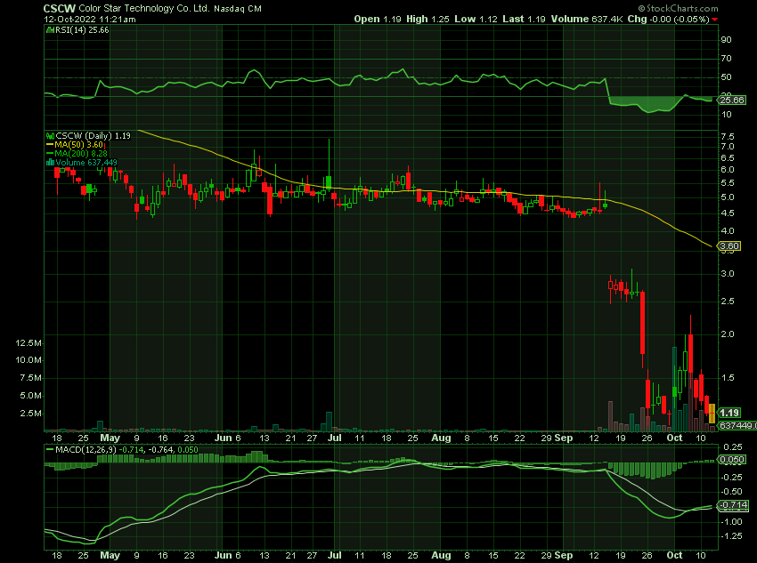Click the 6.0 price axis label
This screenshot has width=757, height=563.
[x=728, y=170]
